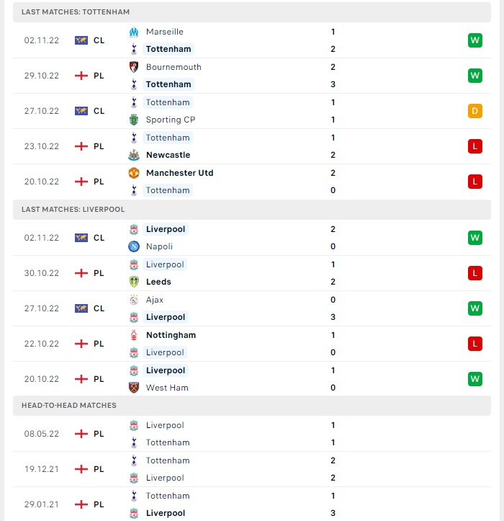Click the D badge for Sporting CP match
The image size is (504, 521).
point(474,111)
